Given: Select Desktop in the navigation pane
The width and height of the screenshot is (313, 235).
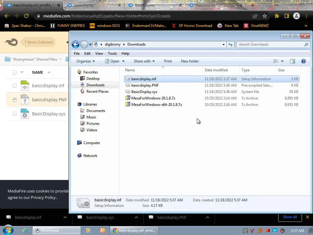Looking at the screenshot, I should [93, 79].
